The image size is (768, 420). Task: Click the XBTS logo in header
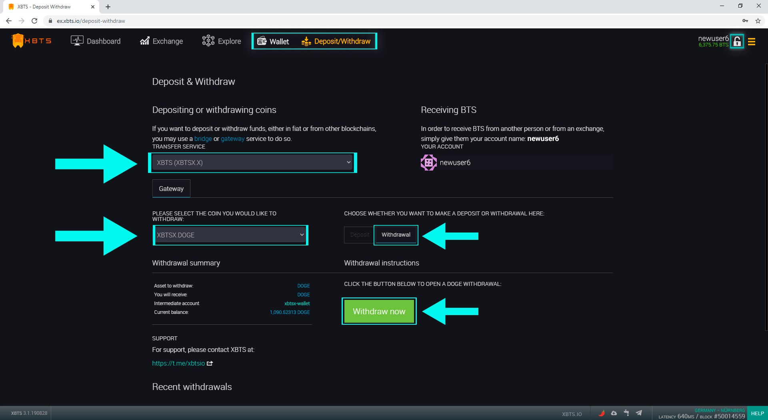[31, 41]
